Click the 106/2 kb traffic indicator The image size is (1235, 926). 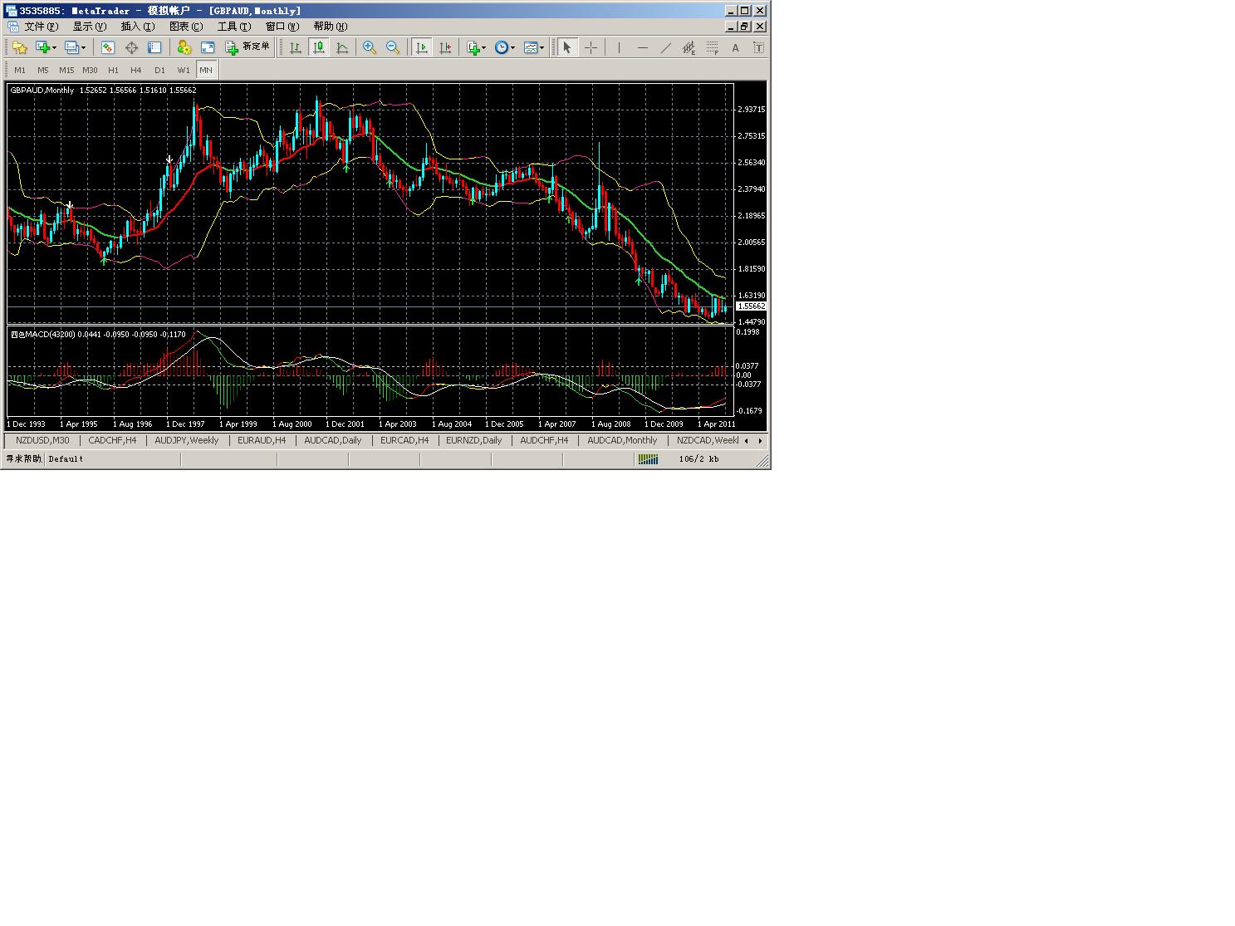698,459
